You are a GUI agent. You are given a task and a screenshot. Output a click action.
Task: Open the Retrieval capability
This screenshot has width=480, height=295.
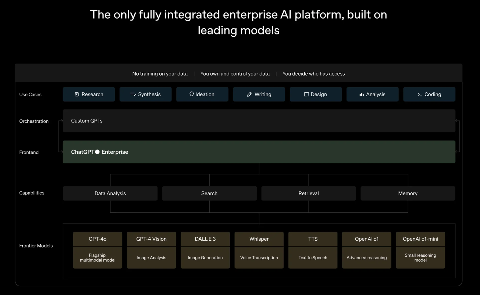[308, 193]
